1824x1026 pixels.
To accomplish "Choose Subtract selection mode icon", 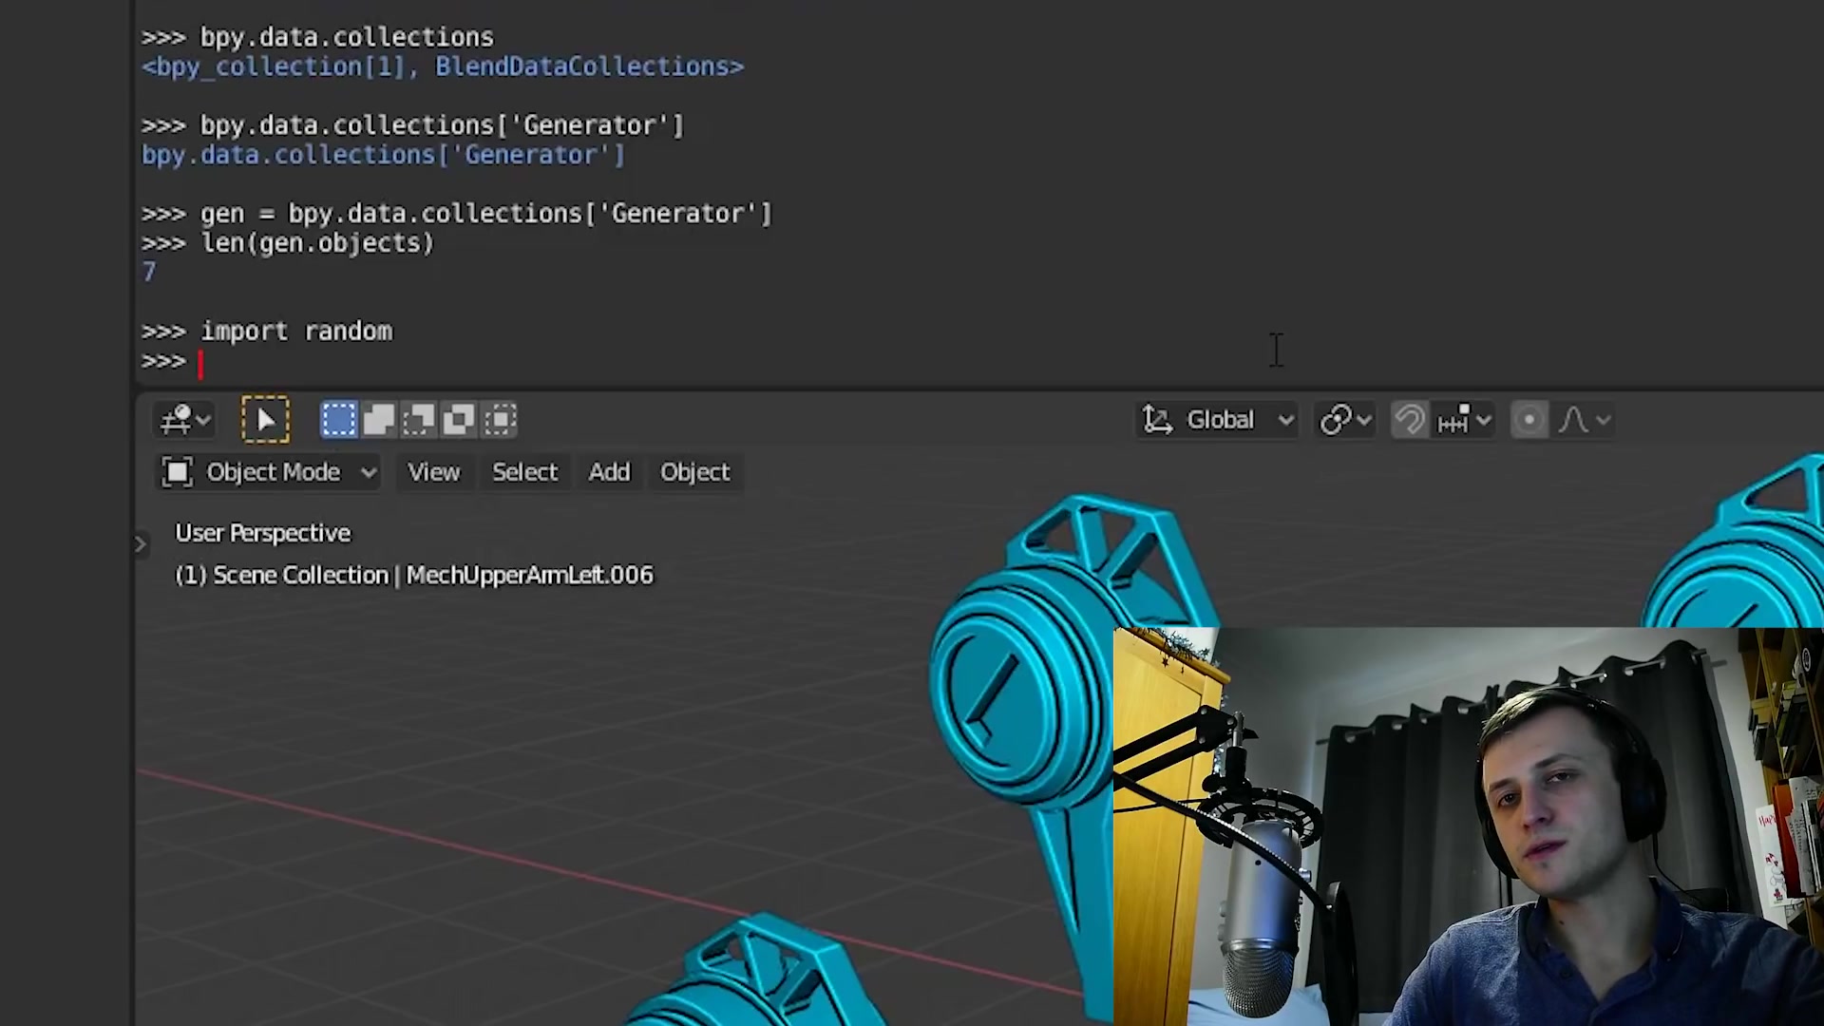I will [419, 420].
